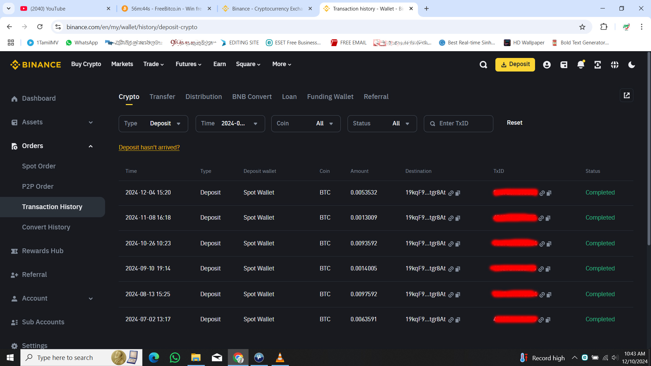Open the Square dropdown menu
Viewport: 651px width, 366px height.
[x=248, y=64]
